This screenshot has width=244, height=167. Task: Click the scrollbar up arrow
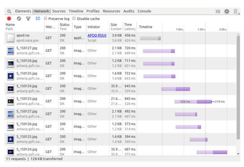238,34
